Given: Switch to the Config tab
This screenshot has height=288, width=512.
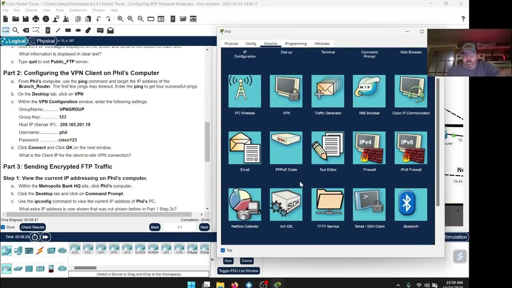Looking at the screenshot, I should point(251,44).
